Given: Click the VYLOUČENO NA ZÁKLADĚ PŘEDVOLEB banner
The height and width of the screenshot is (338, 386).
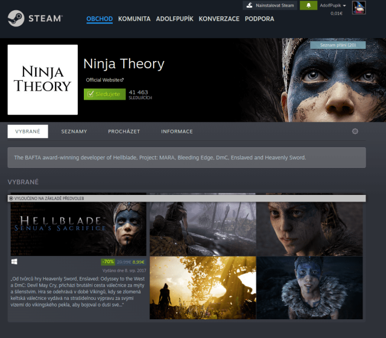Looking at the screenshot, I should coord(186,199).
